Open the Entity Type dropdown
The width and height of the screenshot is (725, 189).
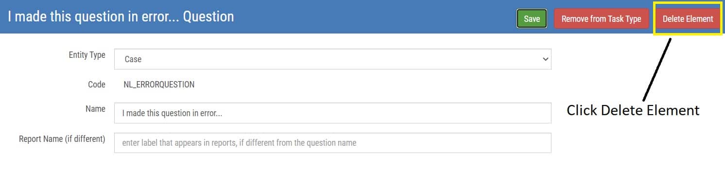pyautogui.click(x=332, y=59)
